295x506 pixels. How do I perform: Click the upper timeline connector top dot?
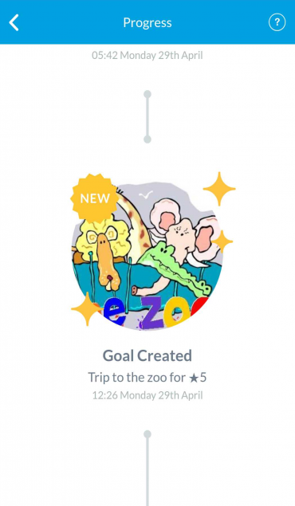[147, 94]
